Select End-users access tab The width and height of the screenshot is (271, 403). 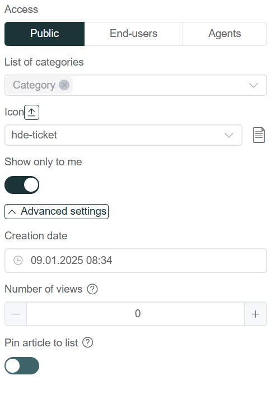tap(133, 34)
